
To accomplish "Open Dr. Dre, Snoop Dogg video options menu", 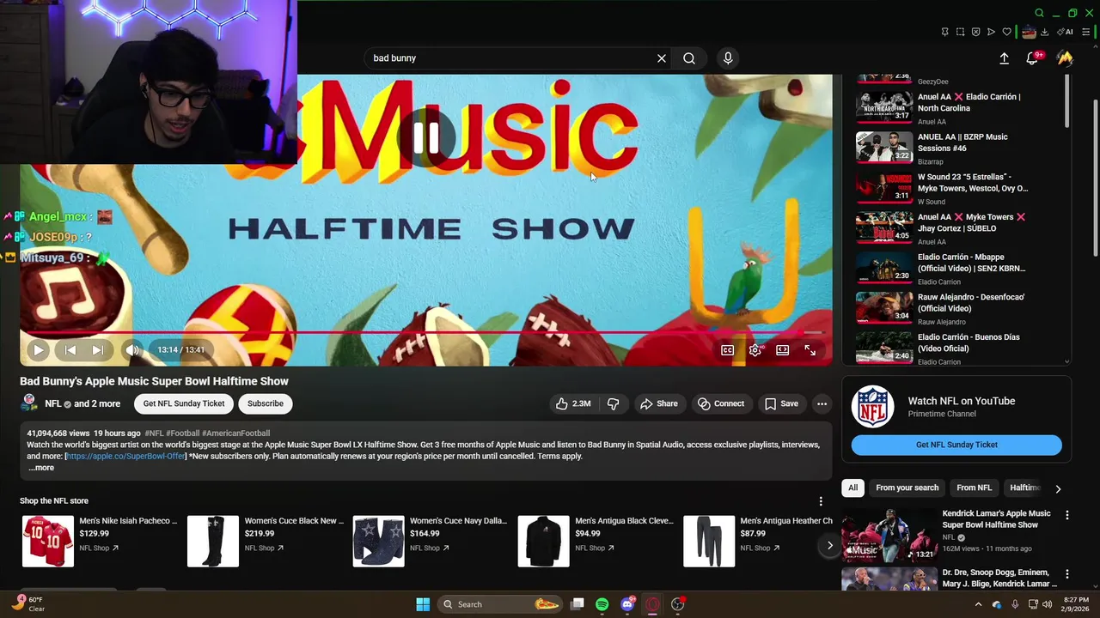I will click(1066, 573).
